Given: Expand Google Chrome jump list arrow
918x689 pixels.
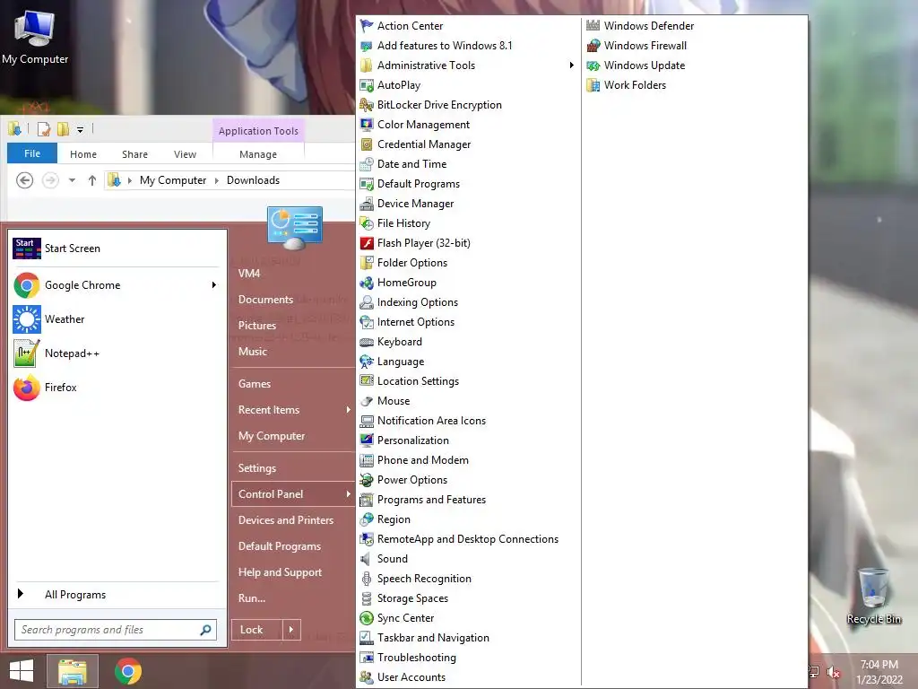Looking at the screenshot, I should click(213, 285).
